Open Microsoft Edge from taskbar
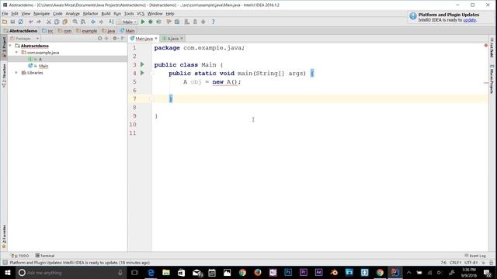 151,272
